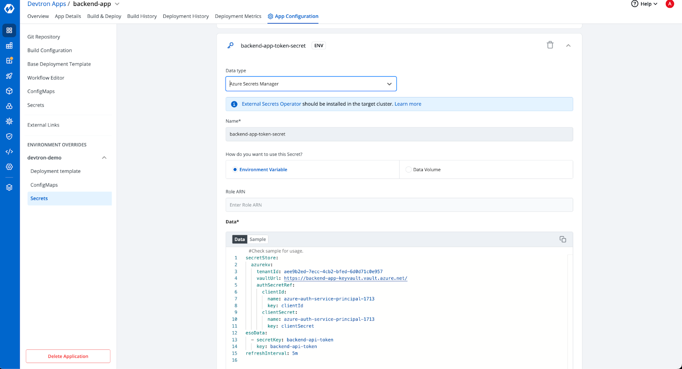Viewport: 682px width, 369px height.
Task: Select the Data Volume radio option
Action: (408, 169)
